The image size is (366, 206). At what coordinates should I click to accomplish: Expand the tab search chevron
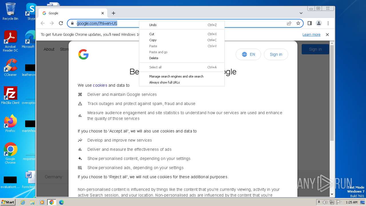(301, 13)
